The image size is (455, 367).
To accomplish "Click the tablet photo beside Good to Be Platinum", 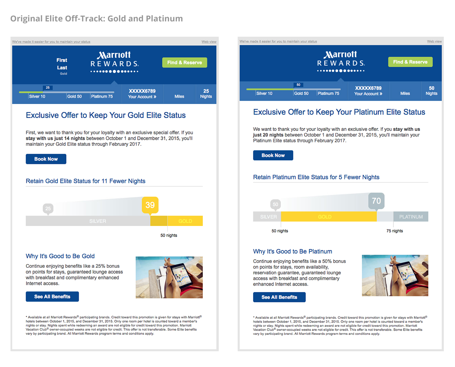I will [x=395, y=275].
